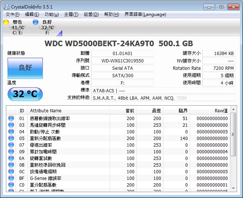Image resolution: width=243 pixels, height=198 pixels.
Task: Select the 馬達旋轉同步時間 row
Action: (x=118, y=125)
